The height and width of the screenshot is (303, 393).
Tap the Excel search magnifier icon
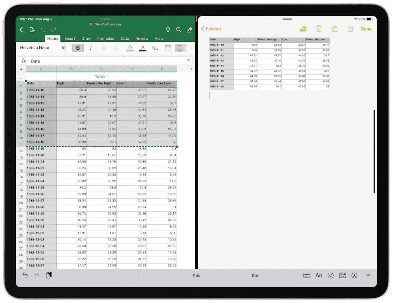tap(179, 30)
